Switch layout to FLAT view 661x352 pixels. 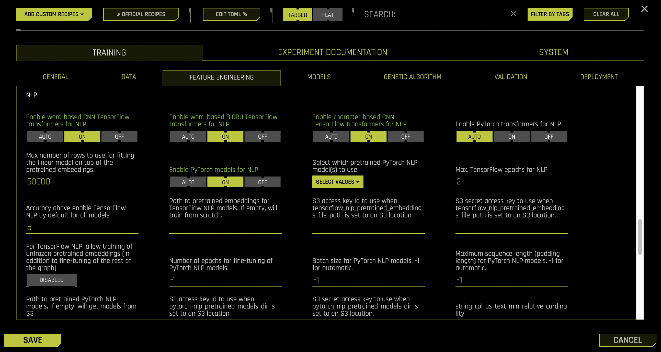[x=328, y=15]
